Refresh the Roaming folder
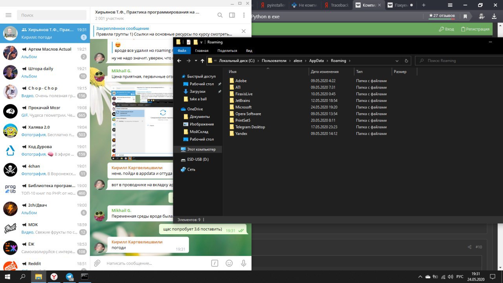The image size is (503, 283). coord(407,61)
